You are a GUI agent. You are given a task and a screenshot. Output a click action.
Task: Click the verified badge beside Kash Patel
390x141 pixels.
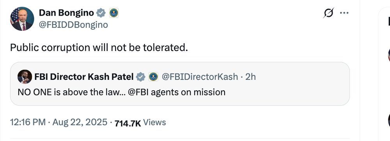tap(141, 77)
